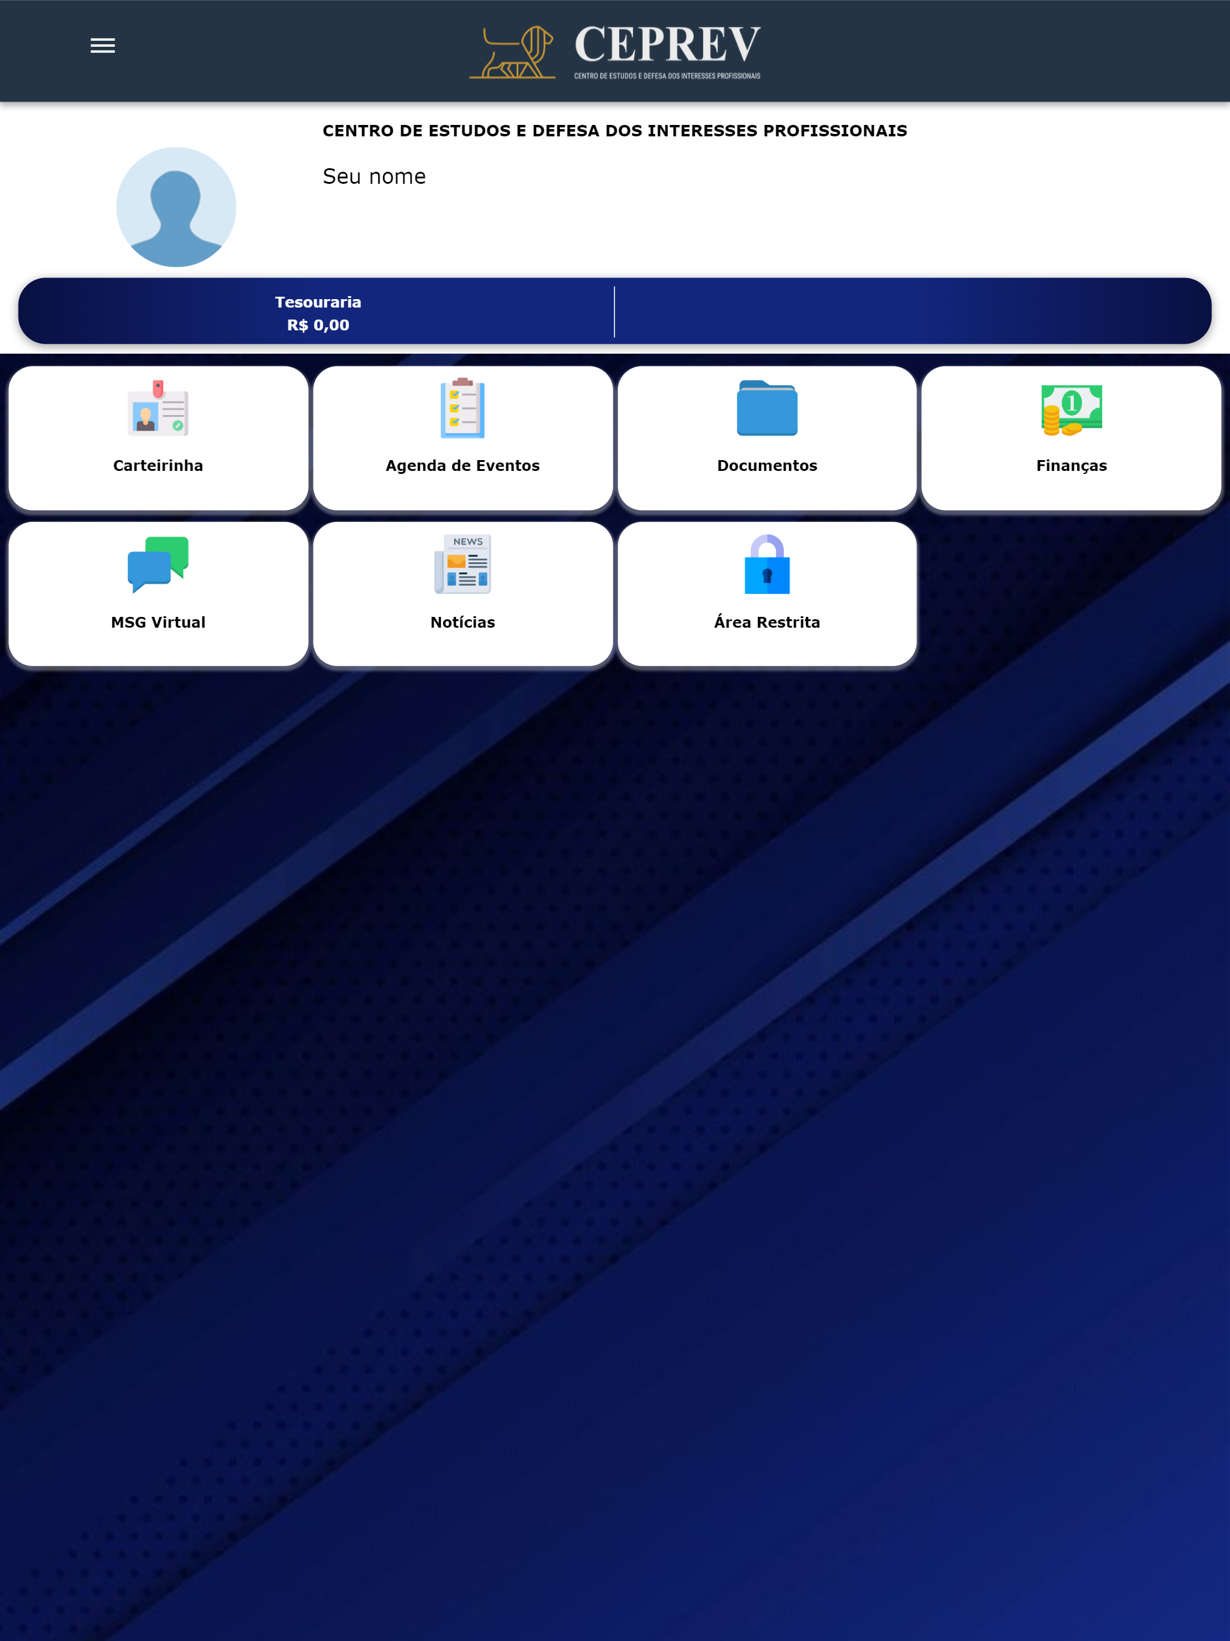Click the Finanças label
Viewport: 1230px width, 1641px height.
tap(1071, 466)
